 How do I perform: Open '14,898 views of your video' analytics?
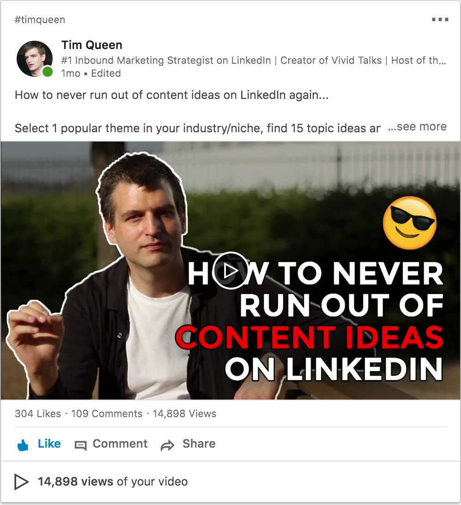coord(113,482)
